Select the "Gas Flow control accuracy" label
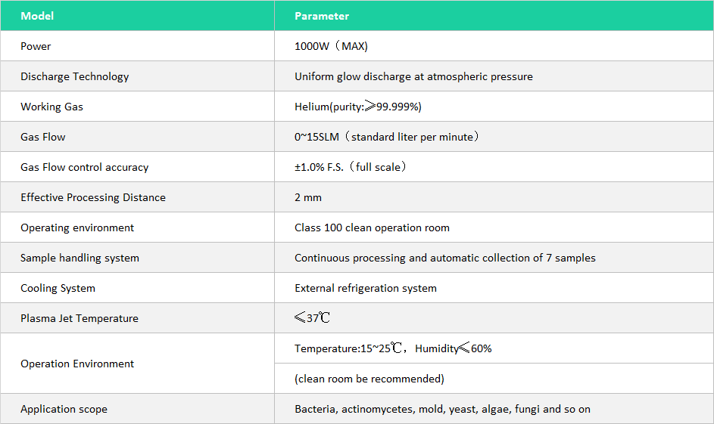714x424 pixels. click(84, 167)
